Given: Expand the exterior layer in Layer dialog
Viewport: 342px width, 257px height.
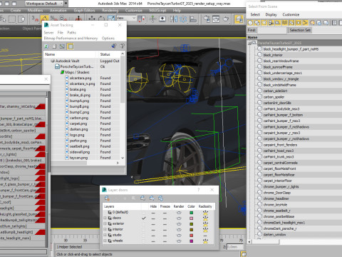Looking at the screenshot, I should [x=105, y=223].
